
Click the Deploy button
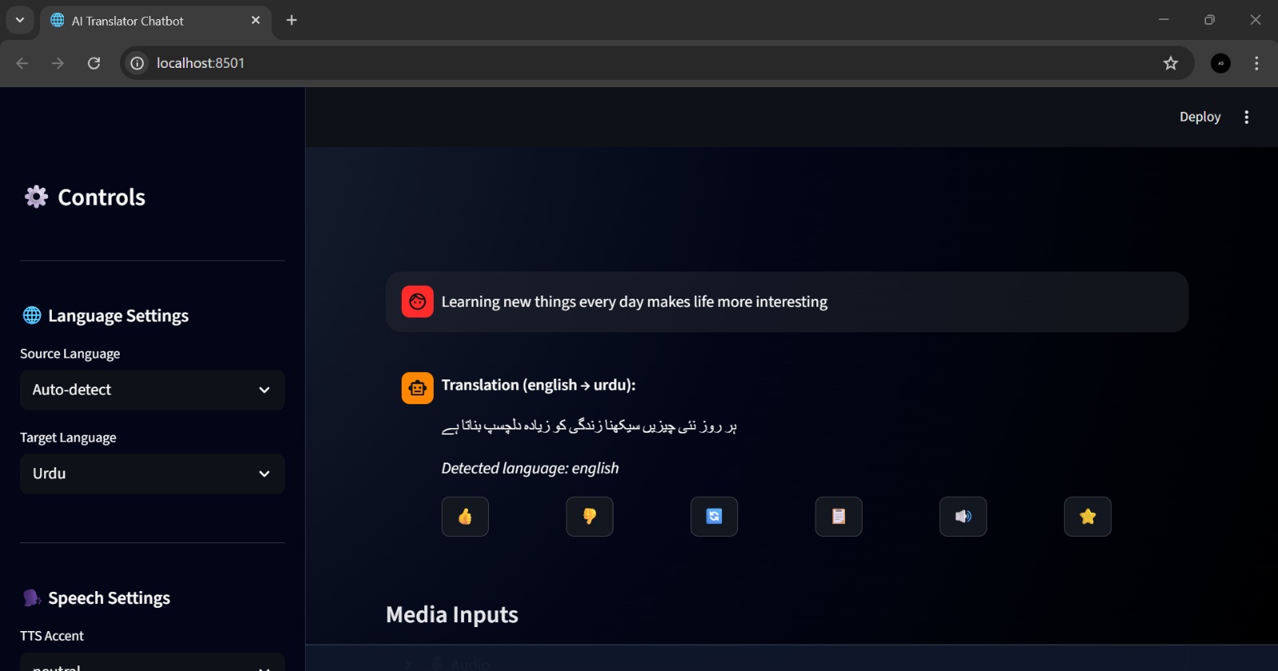point(1200,117)
